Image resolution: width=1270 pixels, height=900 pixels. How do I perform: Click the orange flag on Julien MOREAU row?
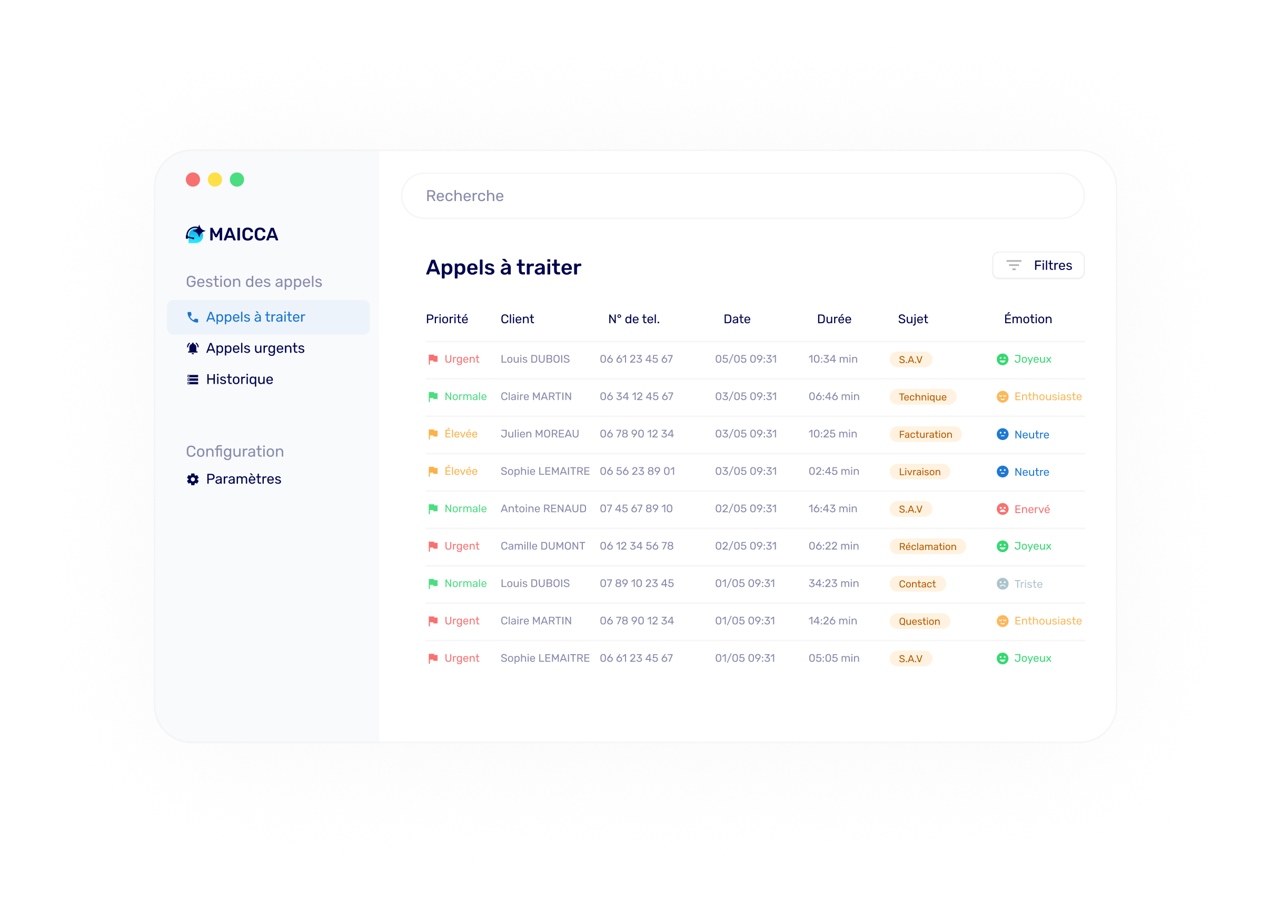433,434
